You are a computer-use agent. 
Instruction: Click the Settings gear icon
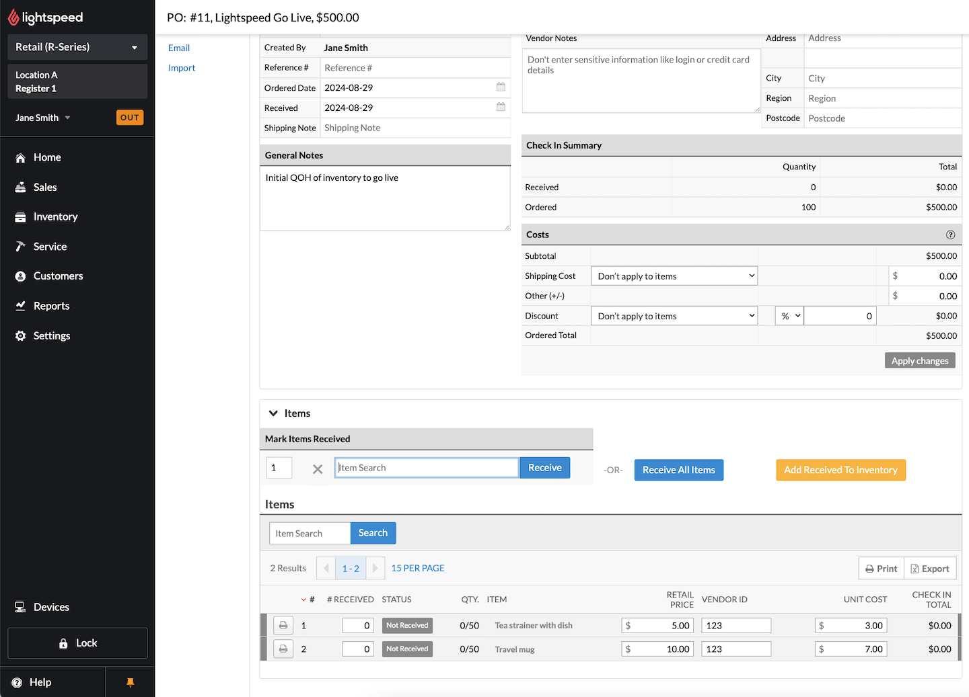[x=20, y=335]
